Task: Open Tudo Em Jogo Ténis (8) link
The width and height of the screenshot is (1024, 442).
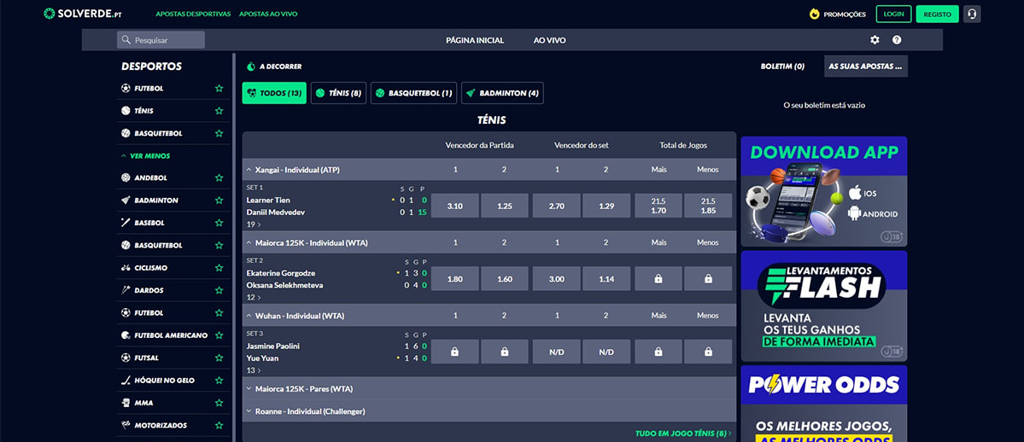Action: [682, 433]
